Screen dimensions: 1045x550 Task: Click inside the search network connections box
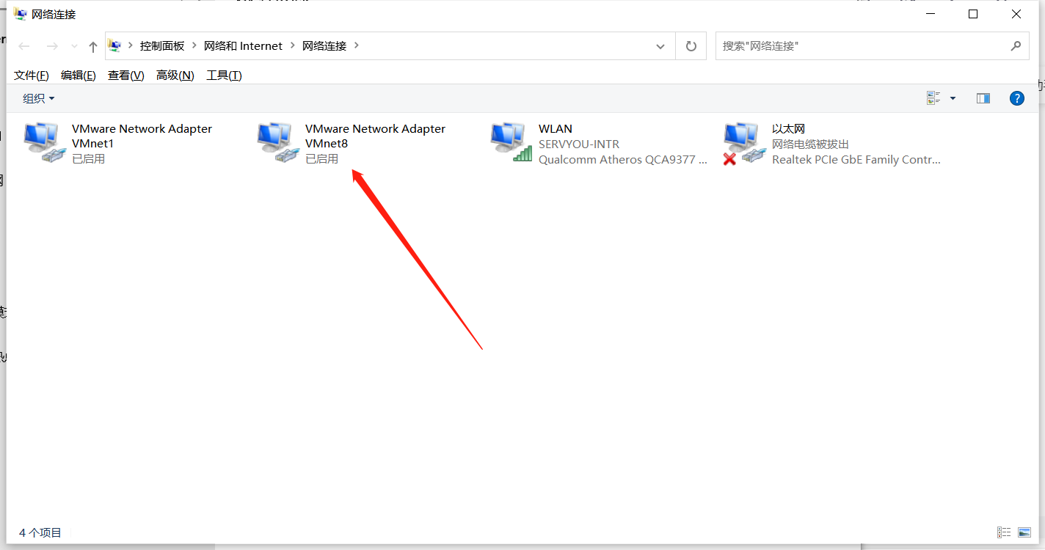click(x=844, y=45)
